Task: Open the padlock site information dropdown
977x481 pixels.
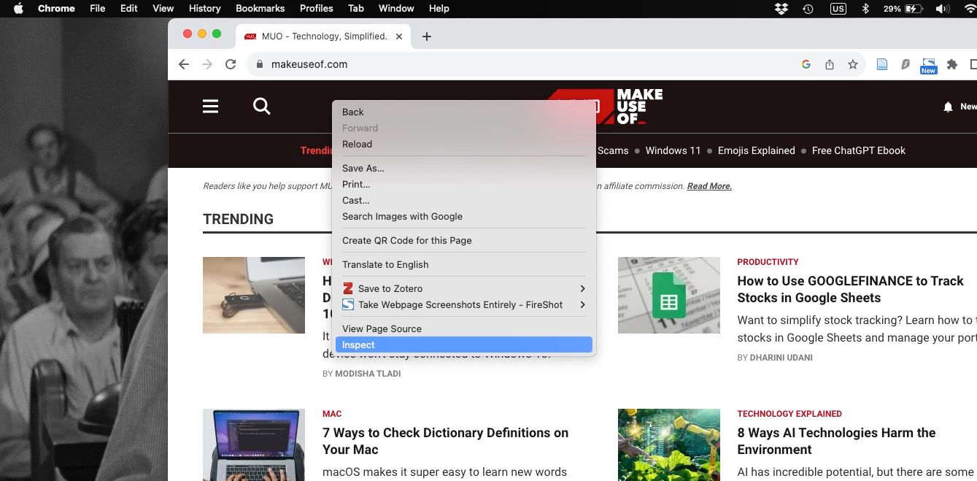Action: coord(259,64)
